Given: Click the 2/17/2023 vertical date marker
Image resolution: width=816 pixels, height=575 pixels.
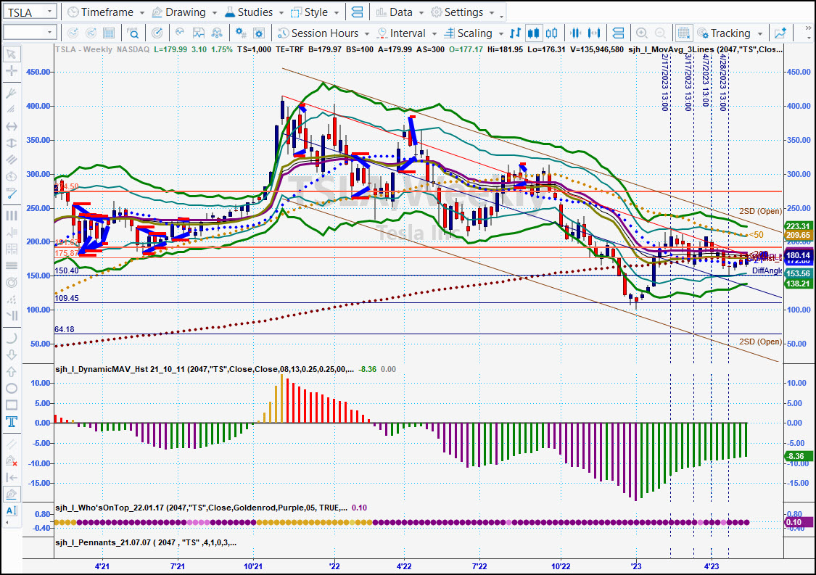Looking at the screenshot, I should click(x=664, y=82).
